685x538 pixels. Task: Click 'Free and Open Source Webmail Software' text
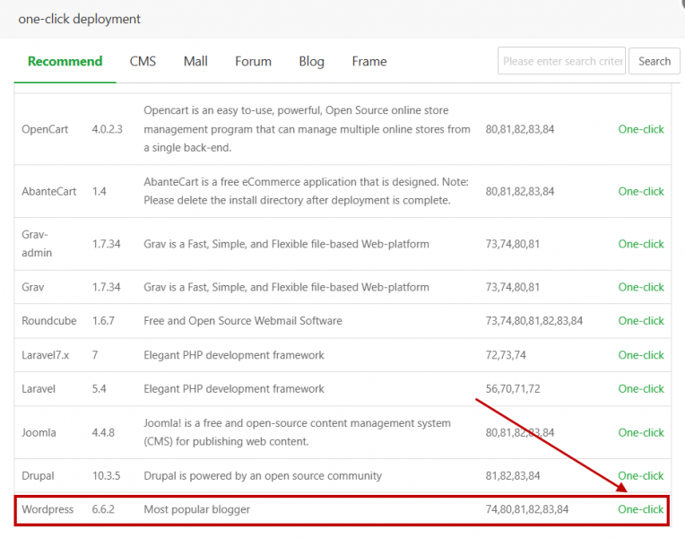(x=243, y=321)
